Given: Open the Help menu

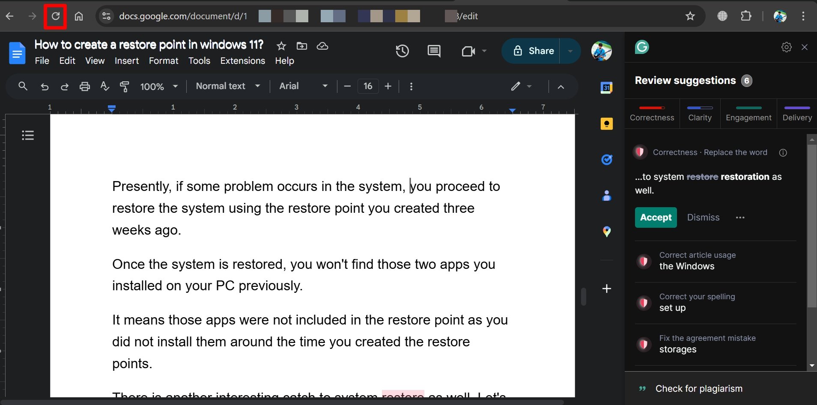Looking at the screenshot, I should click(x=284, y=61).
